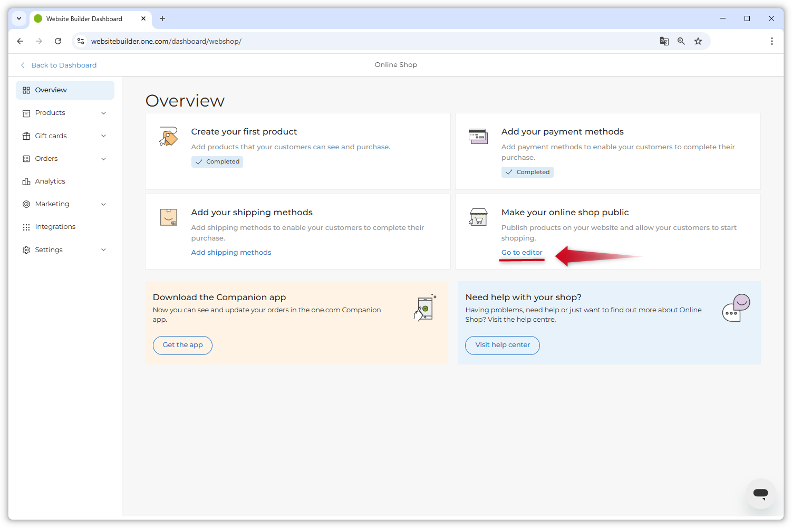Open the chat support bubble icon
The image size is (792, 528).
pos(760,493)
